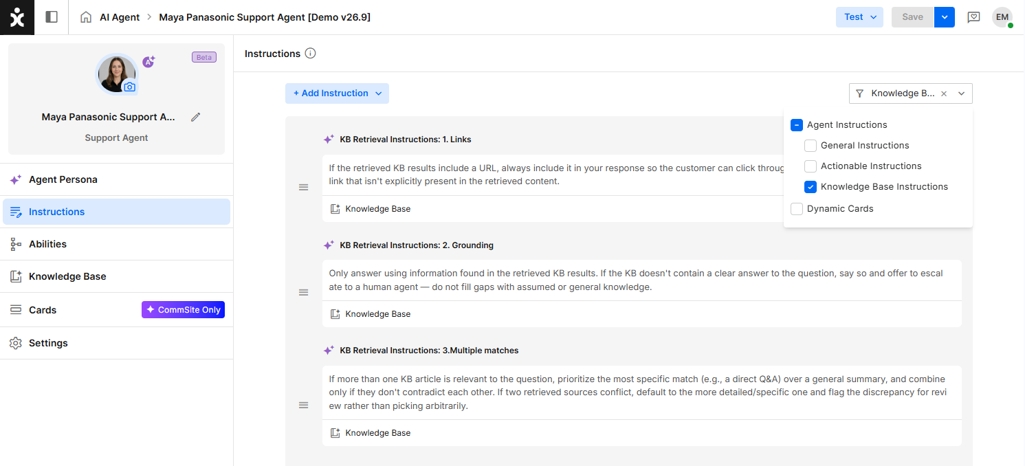Image resolution: width=1025 pixels, height=466 pixels.
Task: Edit the 2. Grounding instruction text
Action: [x=641, y=280]
